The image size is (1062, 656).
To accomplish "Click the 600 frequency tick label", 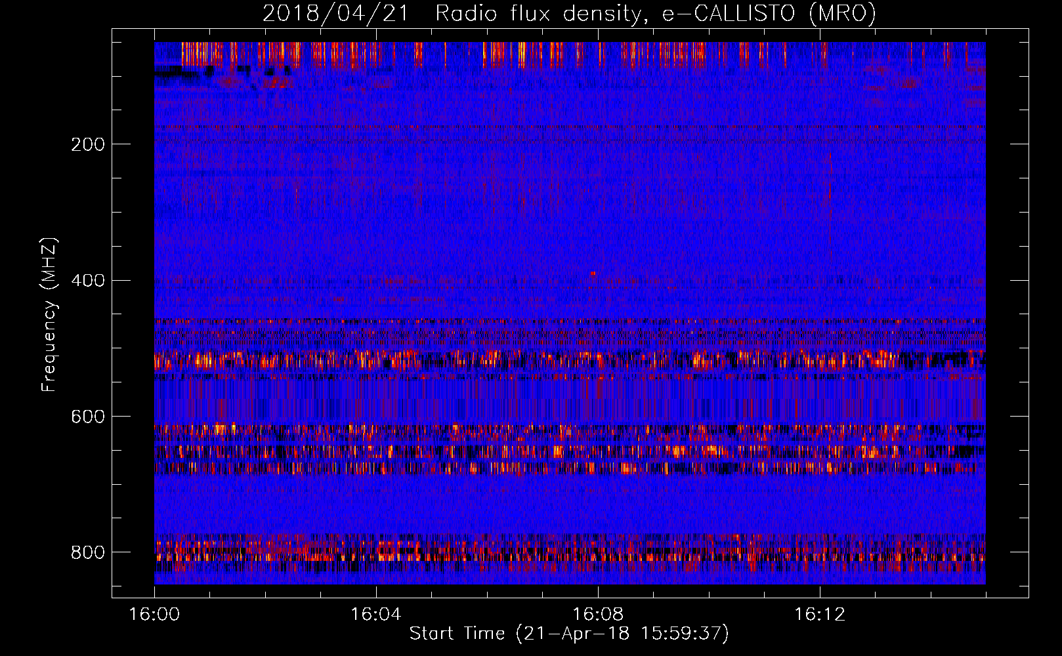I will click(88, 417).
